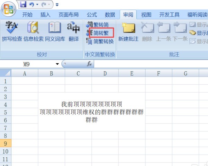Select row 11 header
208x166 pixels.
point(6,159)
